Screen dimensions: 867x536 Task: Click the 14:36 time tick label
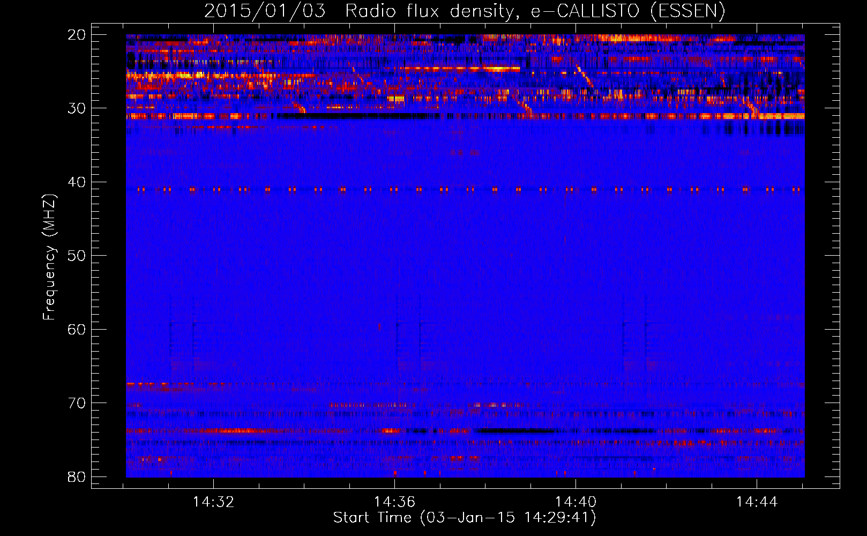coord(394,502)
